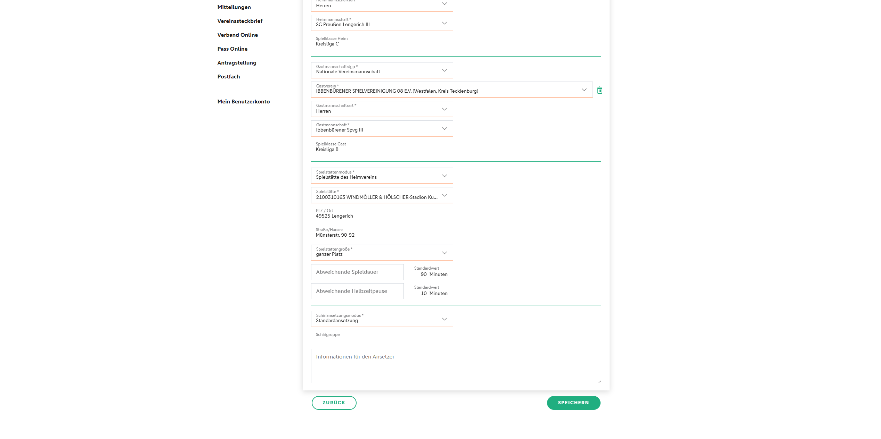Expand the Gastmannschaftstyp dropdown
The width and height of the screenshot is (881, 439).
tap(382, 70)
